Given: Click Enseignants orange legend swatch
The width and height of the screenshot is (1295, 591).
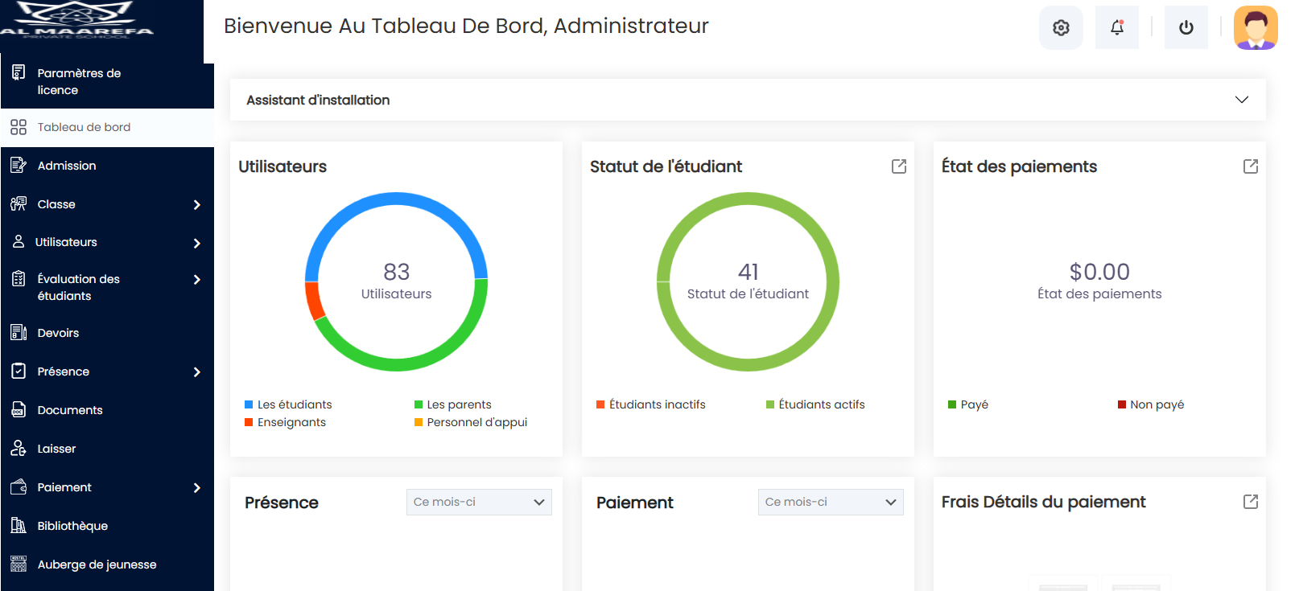Looking at the screenshot, I should (249, 422).
